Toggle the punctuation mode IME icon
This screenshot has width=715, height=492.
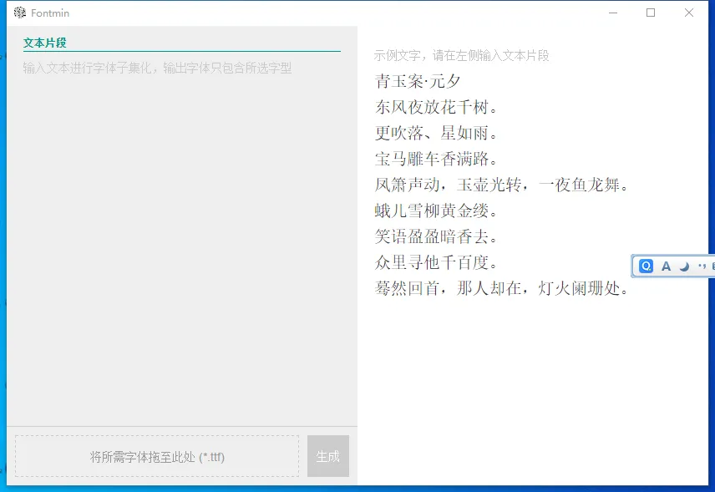pos(702,266)
